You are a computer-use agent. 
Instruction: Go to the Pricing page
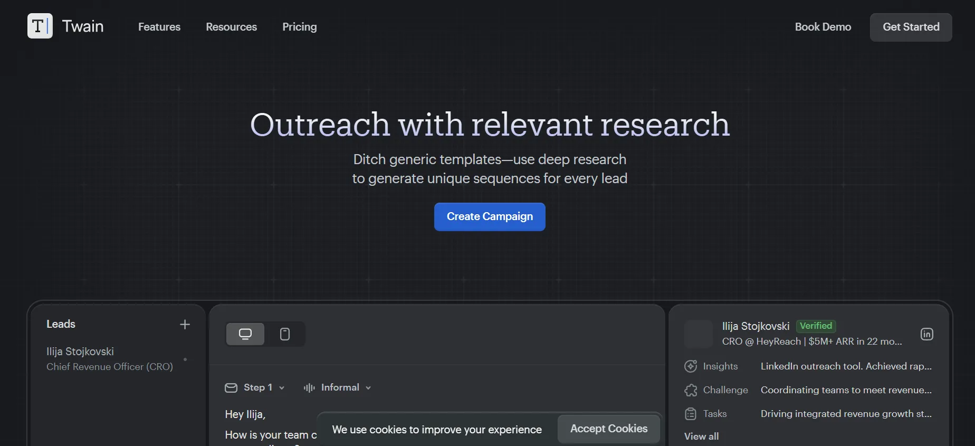[299, 27]
